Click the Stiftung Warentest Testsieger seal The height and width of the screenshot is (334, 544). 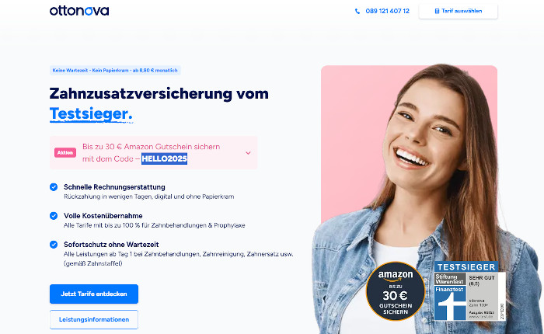point(469,291)
